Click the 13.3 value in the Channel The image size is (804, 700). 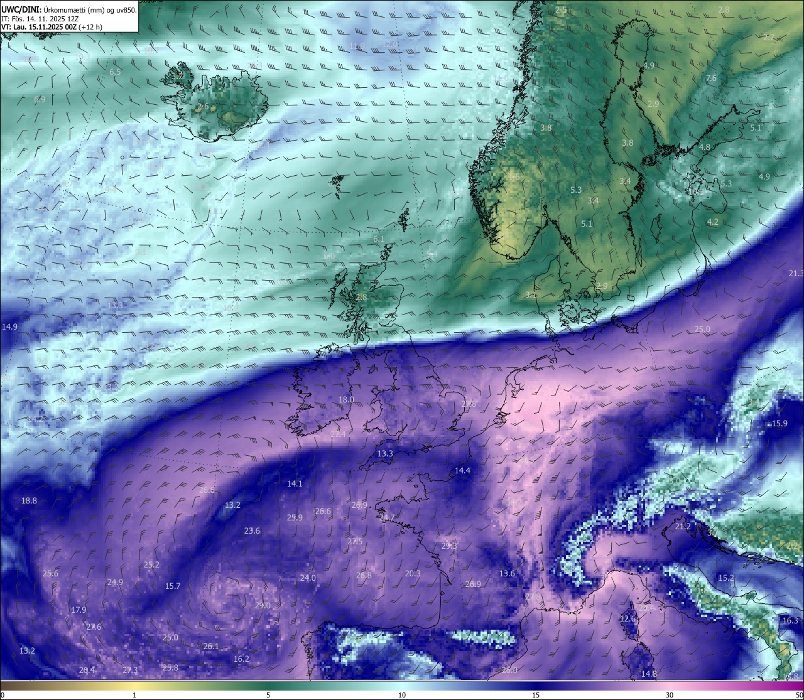(385, 454)
